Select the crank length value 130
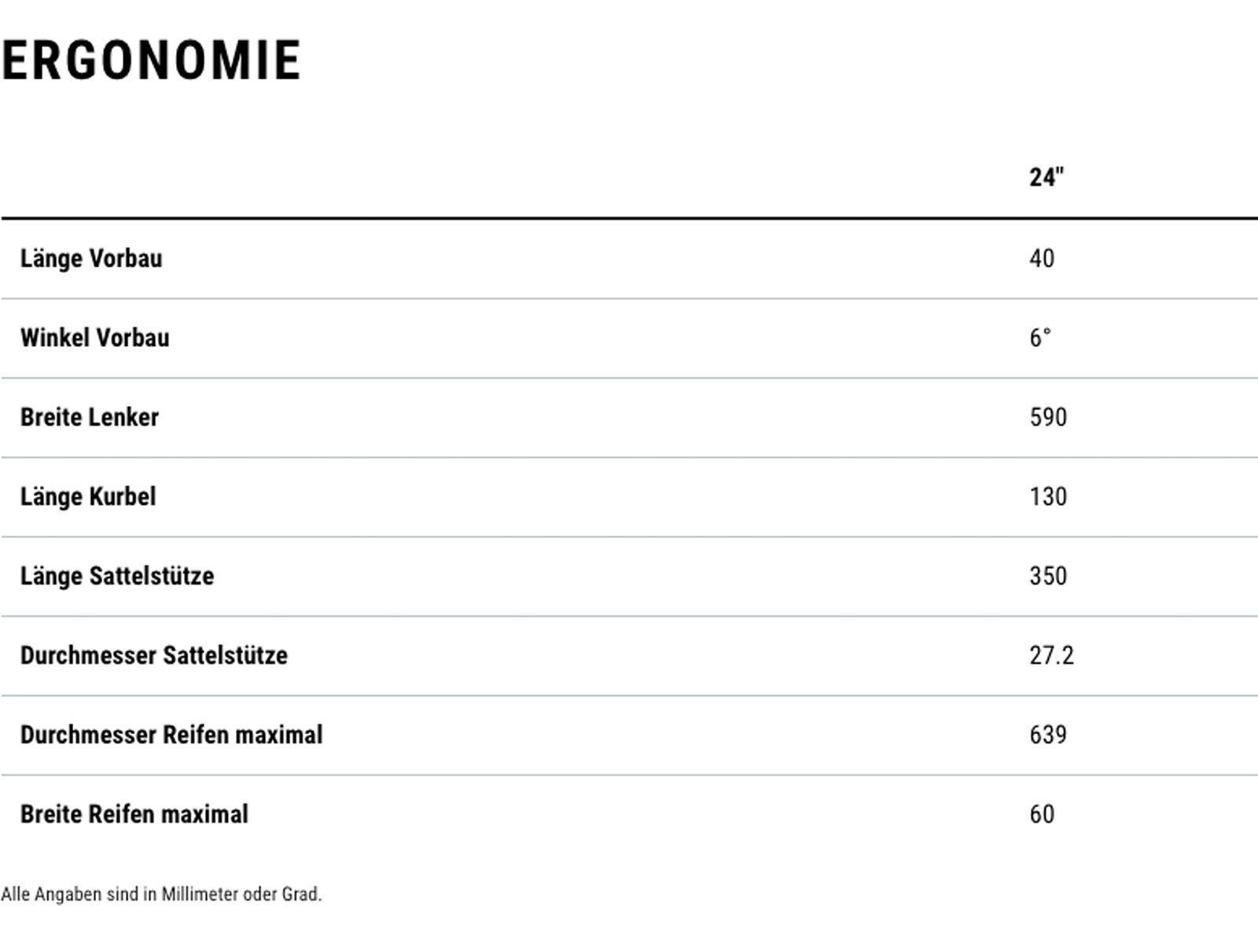Image resolution: width=1258 pixels, height=944 pixels. pos(1048,497)
